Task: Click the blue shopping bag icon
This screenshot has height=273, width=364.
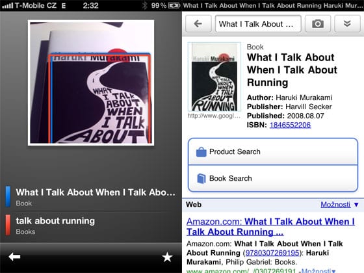Action: coord(201,152)
